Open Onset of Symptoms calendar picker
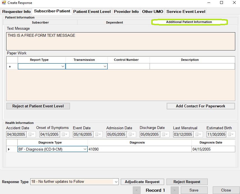This screenshot has width=240, height=194. (65, 134)
